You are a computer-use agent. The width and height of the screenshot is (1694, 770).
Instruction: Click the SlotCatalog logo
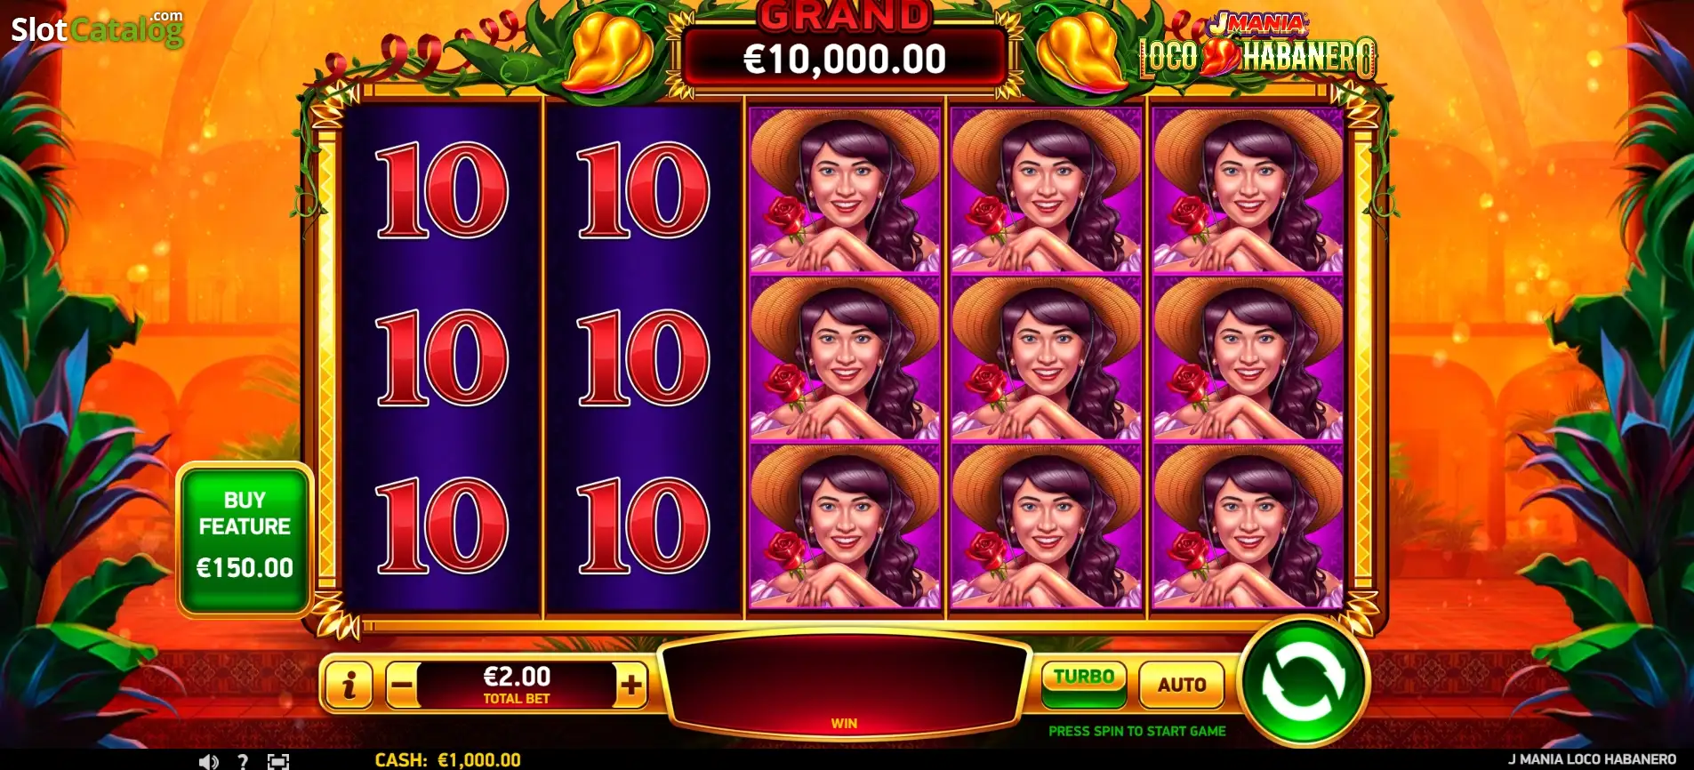(x=97, y=28)
